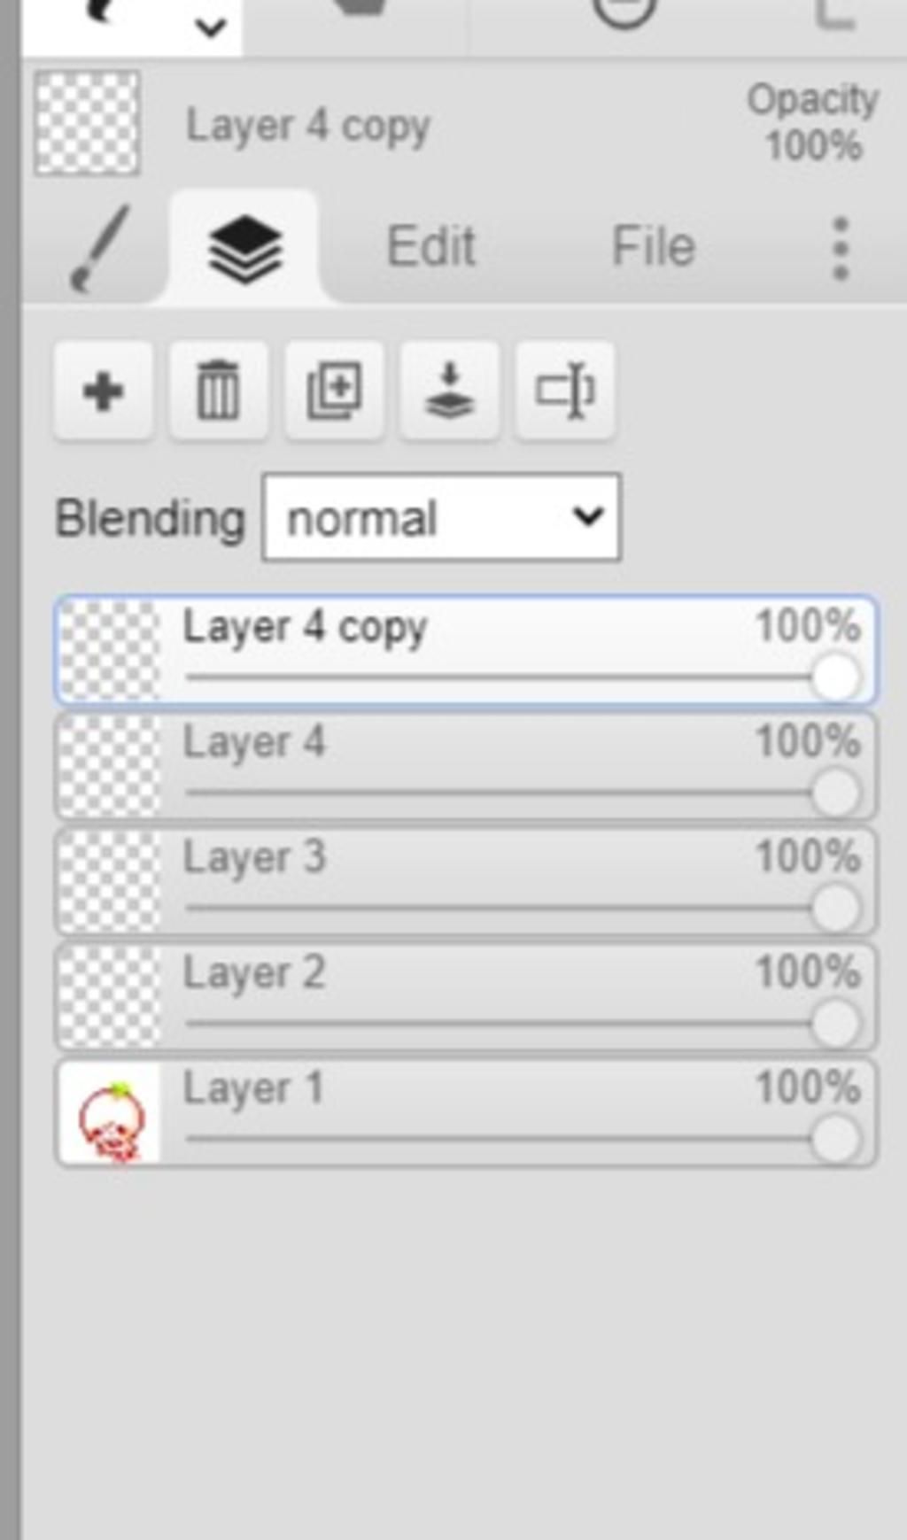Open the three-dot more options menu
907x1540 pixels.
(x=841, y=249)
